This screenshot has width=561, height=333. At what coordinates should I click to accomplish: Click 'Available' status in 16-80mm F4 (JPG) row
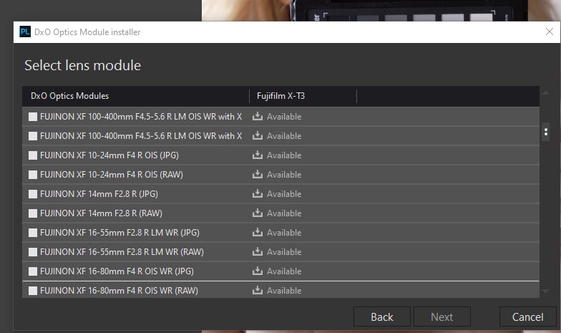284,271
